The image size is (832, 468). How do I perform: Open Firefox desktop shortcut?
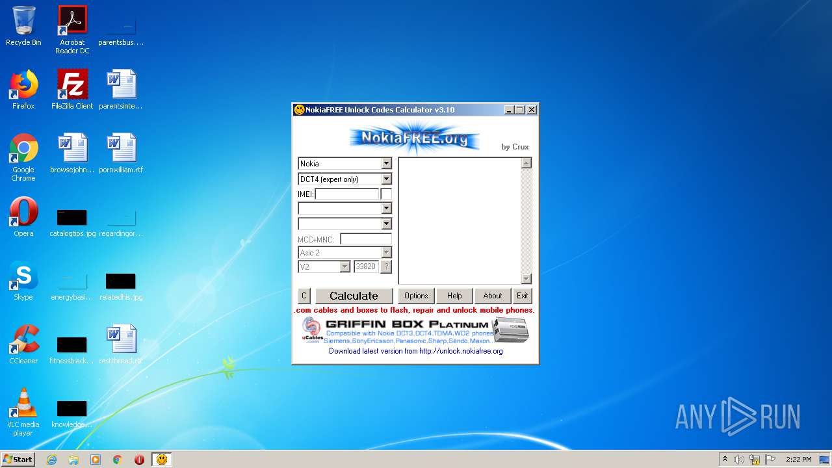point(23,90)
